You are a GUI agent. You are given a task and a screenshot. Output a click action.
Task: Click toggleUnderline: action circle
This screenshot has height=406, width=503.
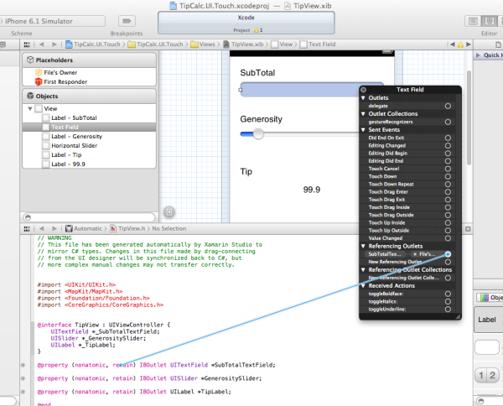coord(448,309)
